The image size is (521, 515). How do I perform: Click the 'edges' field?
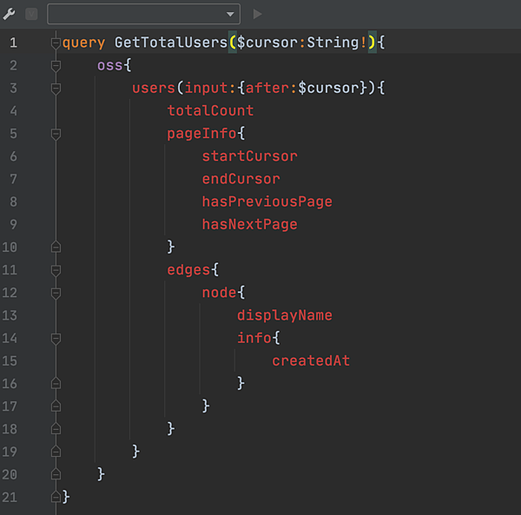(188, 270)
